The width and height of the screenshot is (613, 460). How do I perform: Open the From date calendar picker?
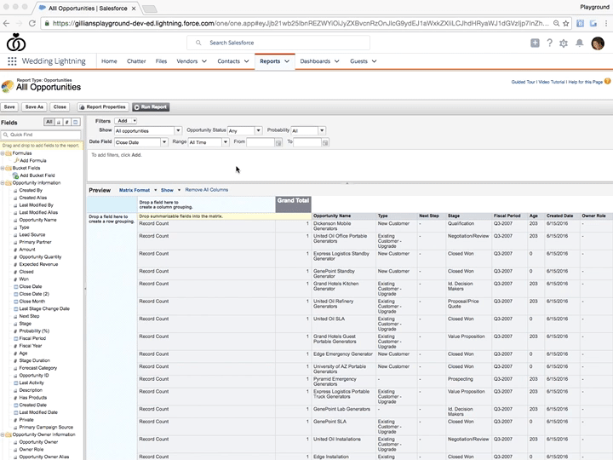point(278,143)
